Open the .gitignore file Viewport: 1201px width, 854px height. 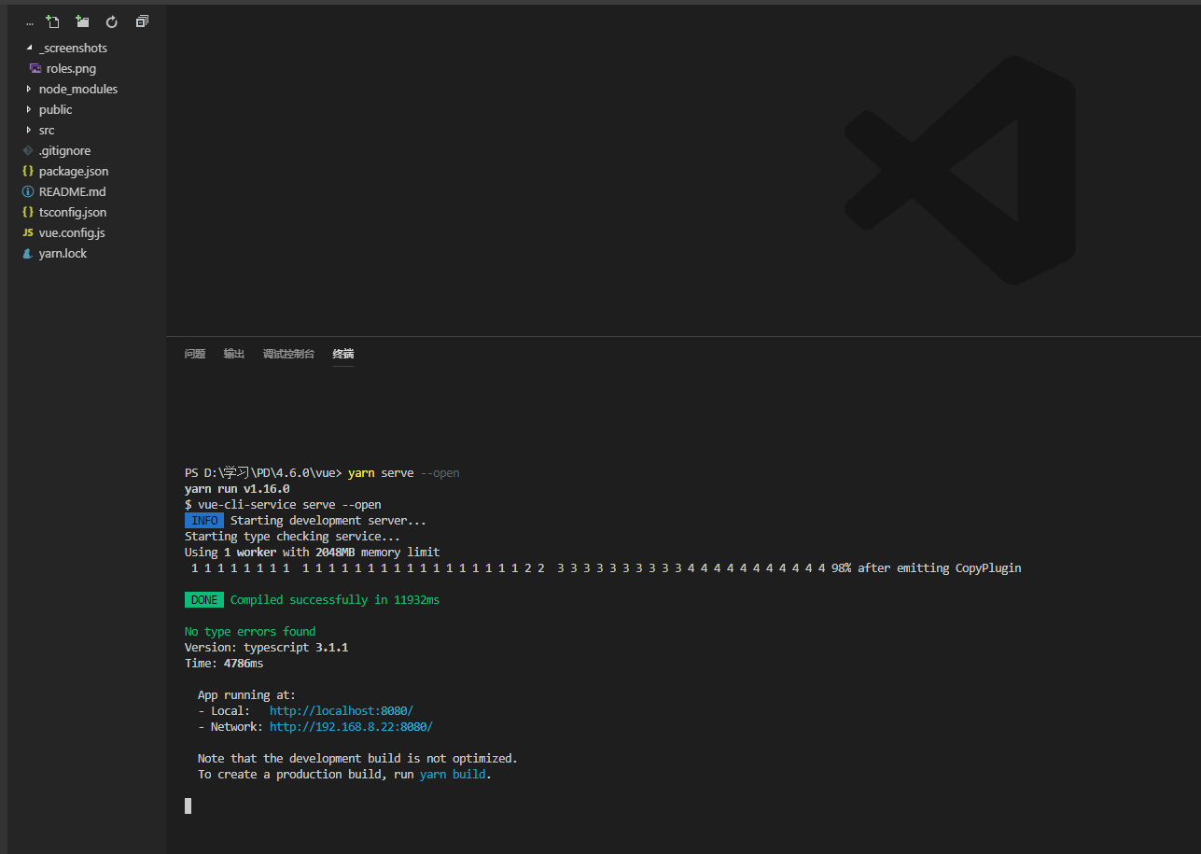click(64, 150)
